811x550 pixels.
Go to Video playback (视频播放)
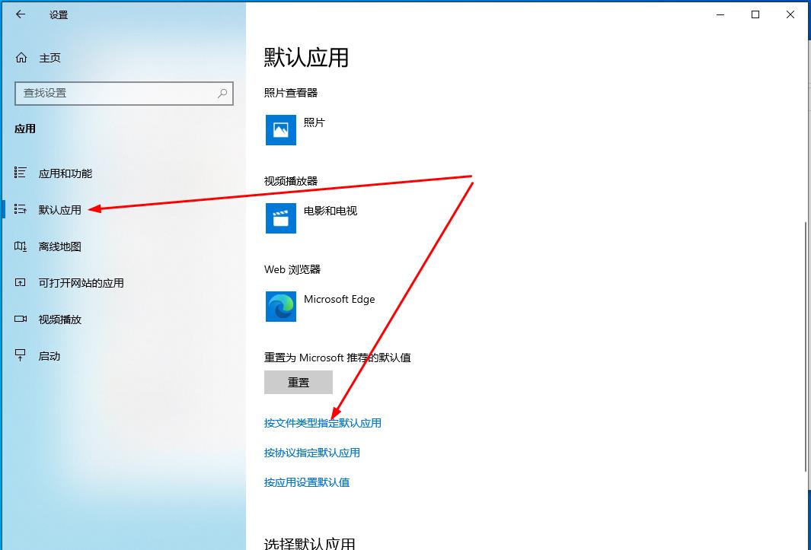pos(59,320)
